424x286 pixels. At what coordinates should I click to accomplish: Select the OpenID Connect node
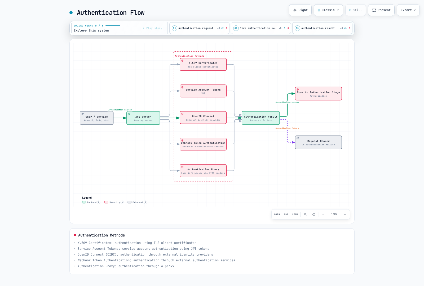203,118
